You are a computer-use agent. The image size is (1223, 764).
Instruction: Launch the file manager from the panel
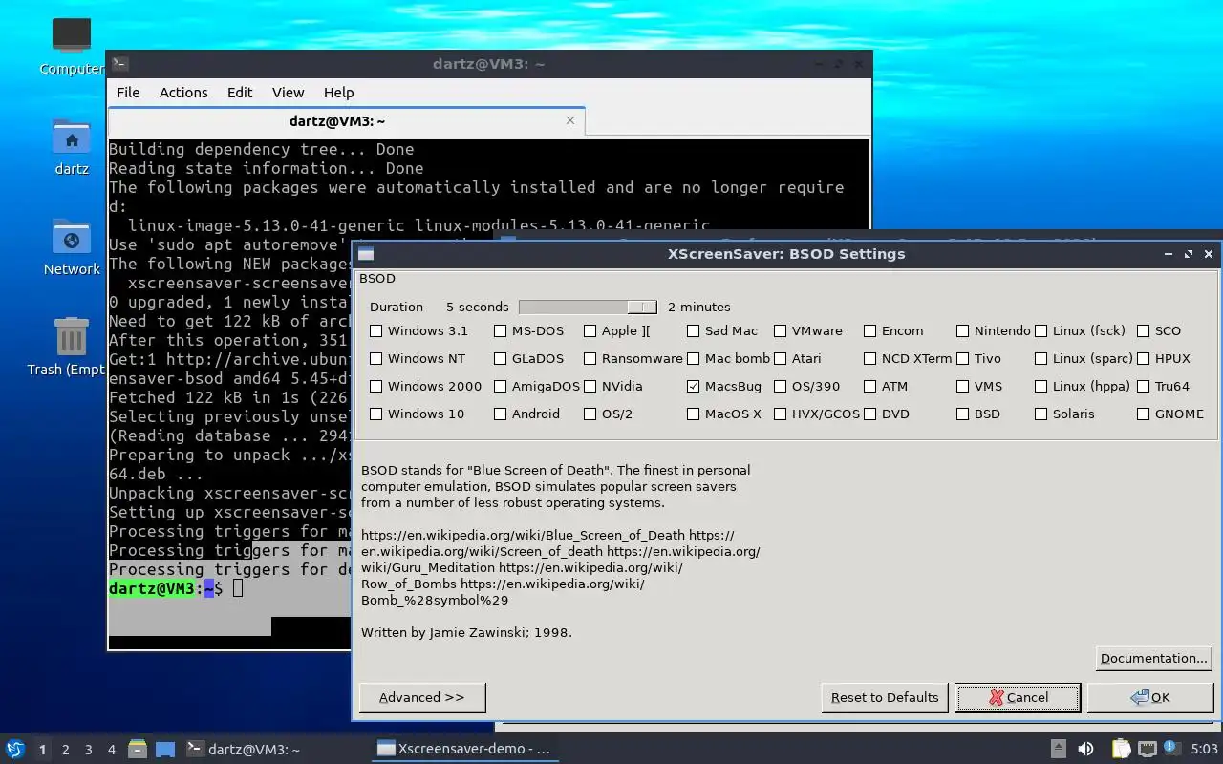point(137,749)
